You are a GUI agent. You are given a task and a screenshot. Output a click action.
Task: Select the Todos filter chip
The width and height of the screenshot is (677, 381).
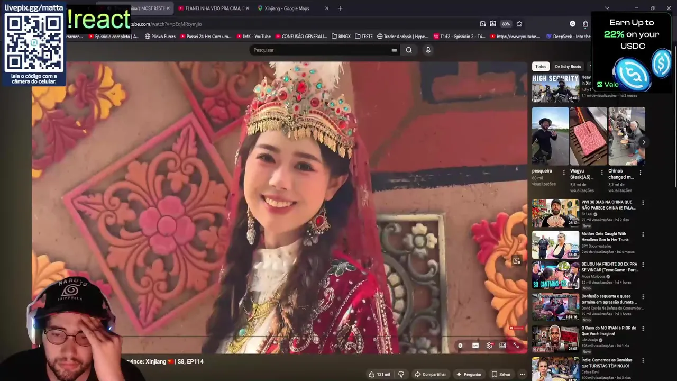[541, 66]
